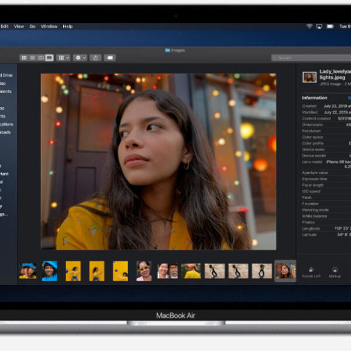Click the Flash row
Viewport: 351px width, 351px height.
326,198
